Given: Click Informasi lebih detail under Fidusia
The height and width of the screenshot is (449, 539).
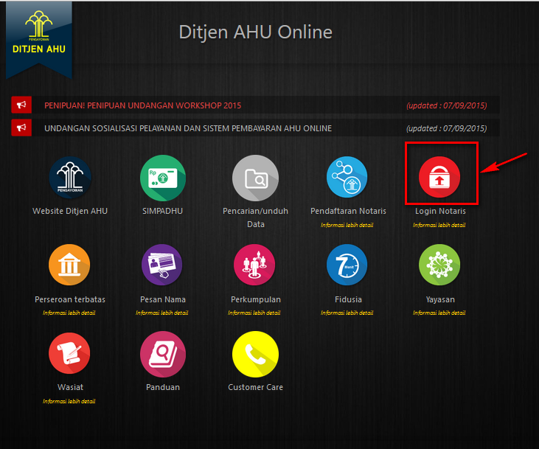Looking at the screenshot, I should point(347,313).
